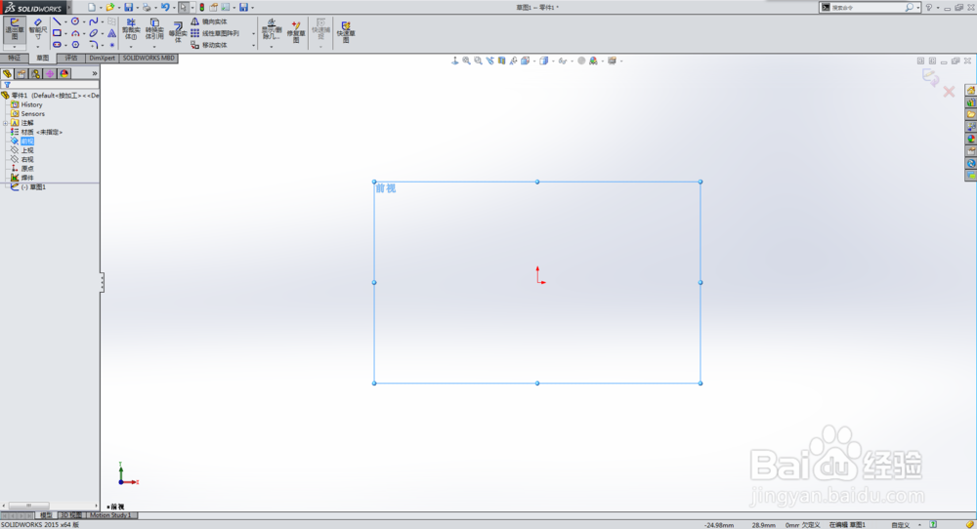Select the Corner Rectangle sketch tool

click(57, 33)
